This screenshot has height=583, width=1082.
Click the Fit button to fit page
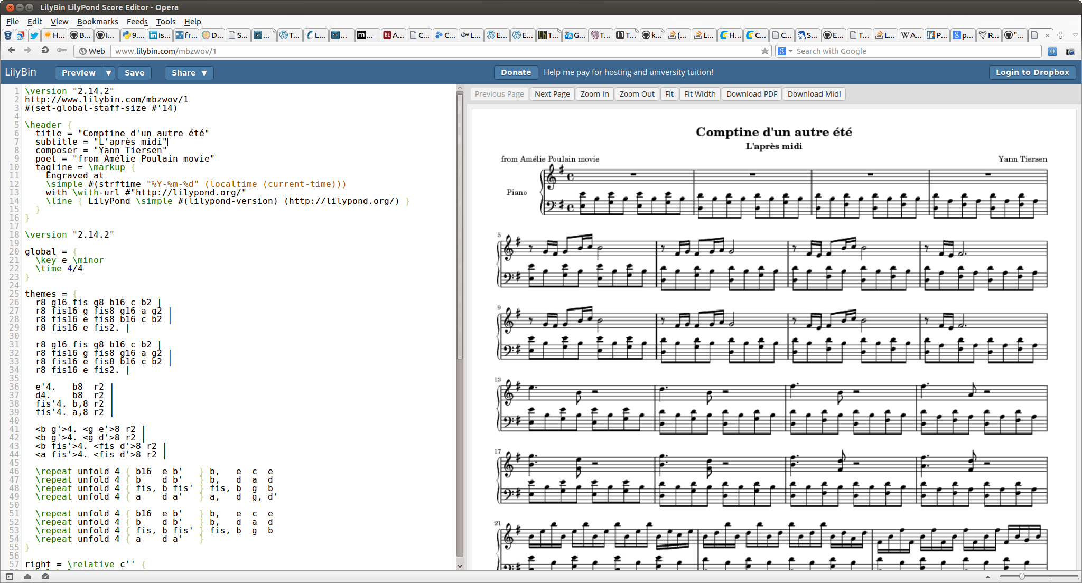(x=668, y=94)
